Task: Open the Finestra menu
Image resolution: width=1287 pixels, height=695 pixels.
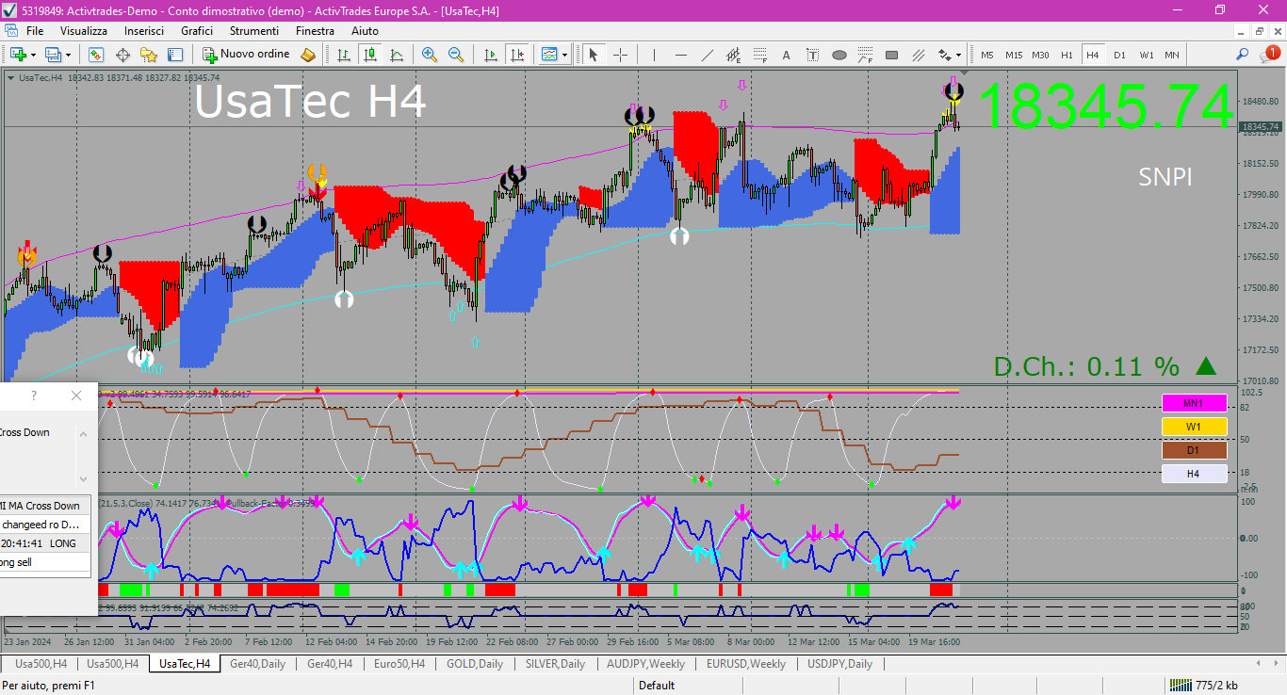Action: [315, 30]
